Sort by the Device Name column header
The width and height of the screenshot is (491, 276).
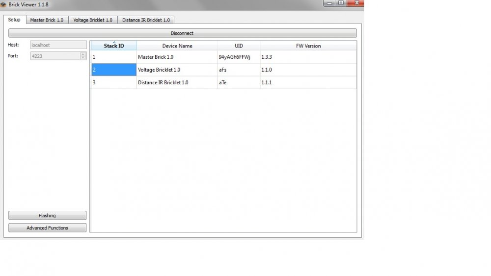(x=177, y=46)
